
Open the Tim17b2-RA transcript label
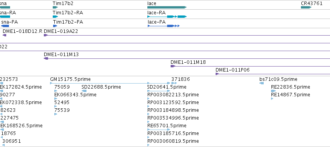click(x=68, y=13)
